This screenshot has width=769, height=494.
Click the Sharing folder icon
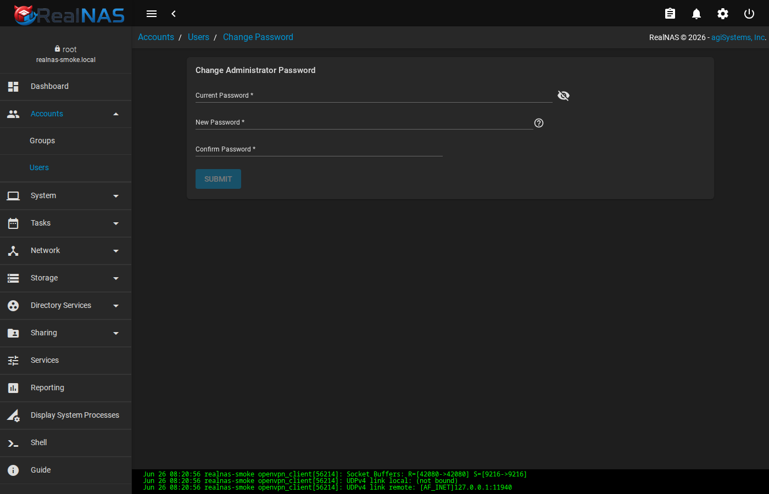(x=13, y=333)
